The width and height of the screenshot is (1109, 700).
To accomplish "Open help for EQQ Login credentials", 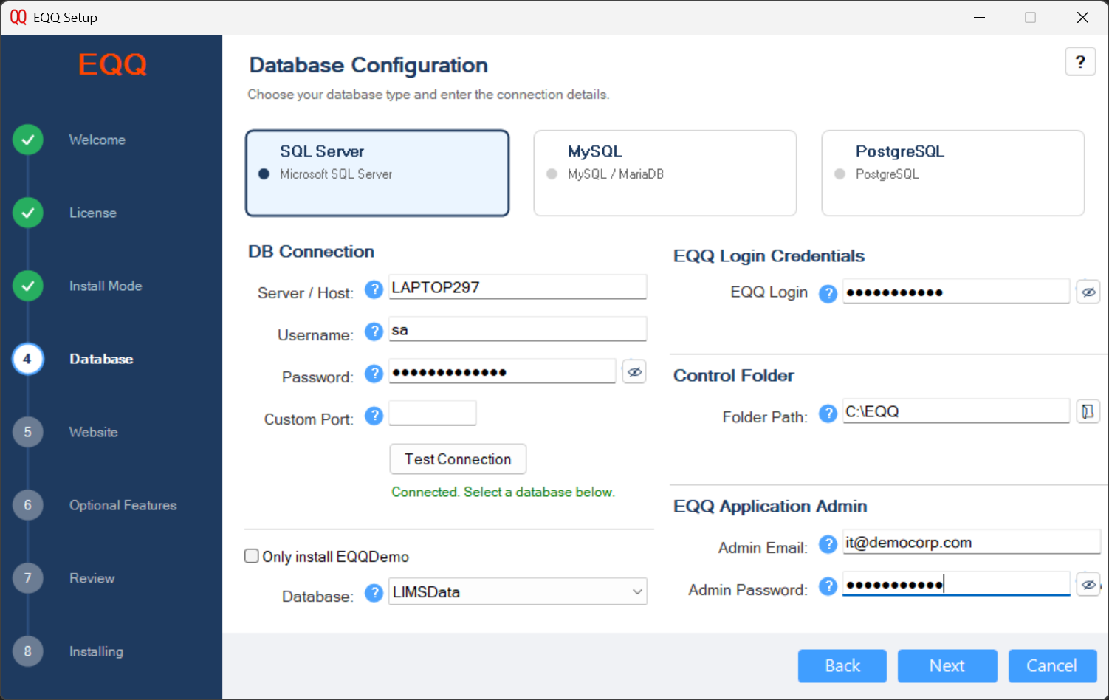I will pos(828,293).
